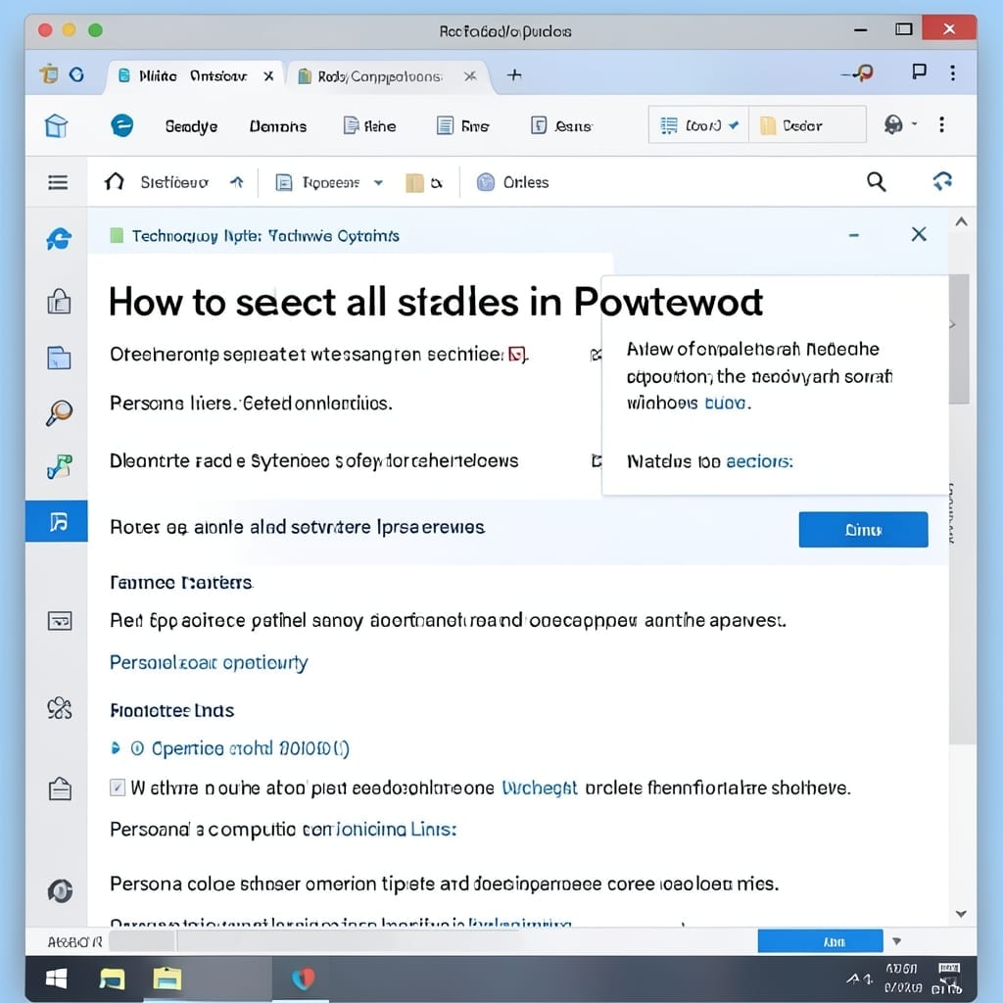The width and height of the screenshot is (1003, 1003).
Task: Open the dropdown arrow next to bottom blue button
Action: [x=897, y=941]
